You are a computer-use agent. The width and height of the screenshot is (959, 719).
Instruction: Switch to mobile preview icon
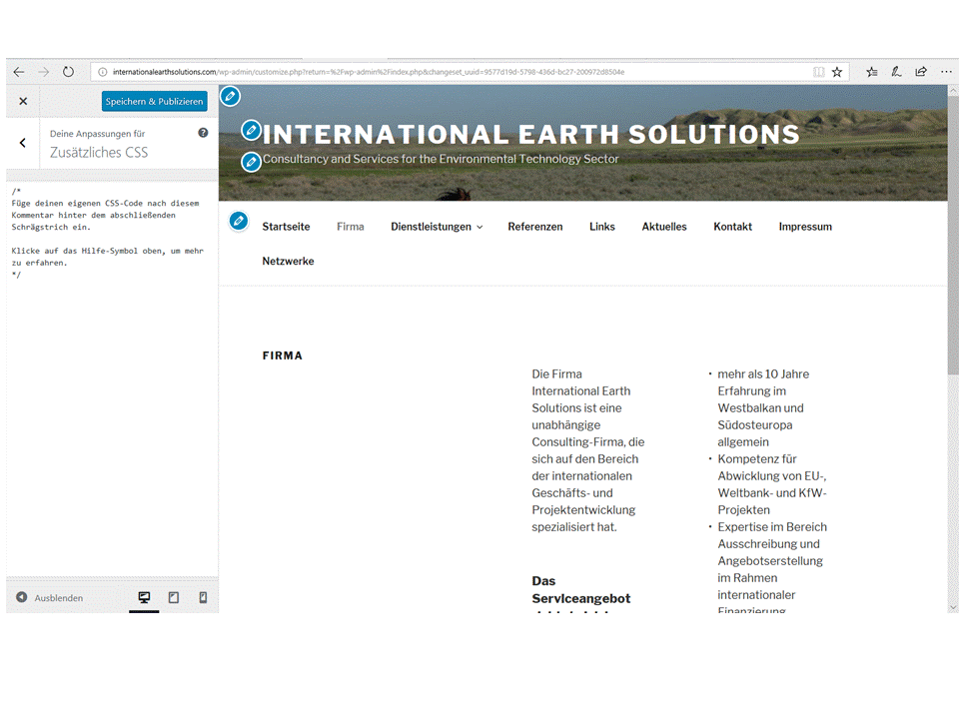(203, 597)
